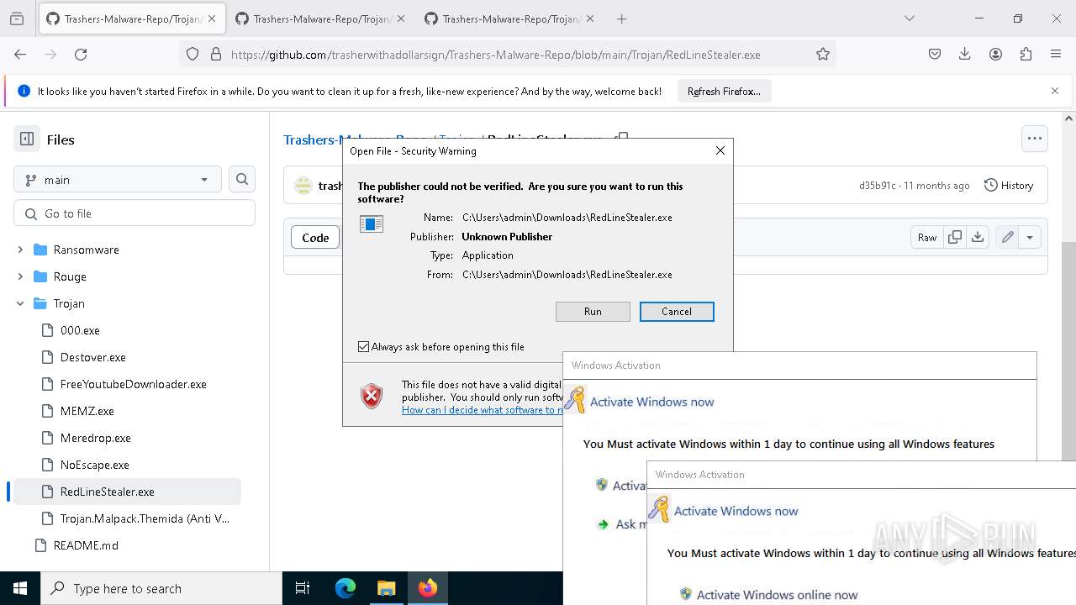Open the three-dot more options button
The height and width of the screenshot is (605, 1076).
pyautogui.click(x=1035, y=139)
